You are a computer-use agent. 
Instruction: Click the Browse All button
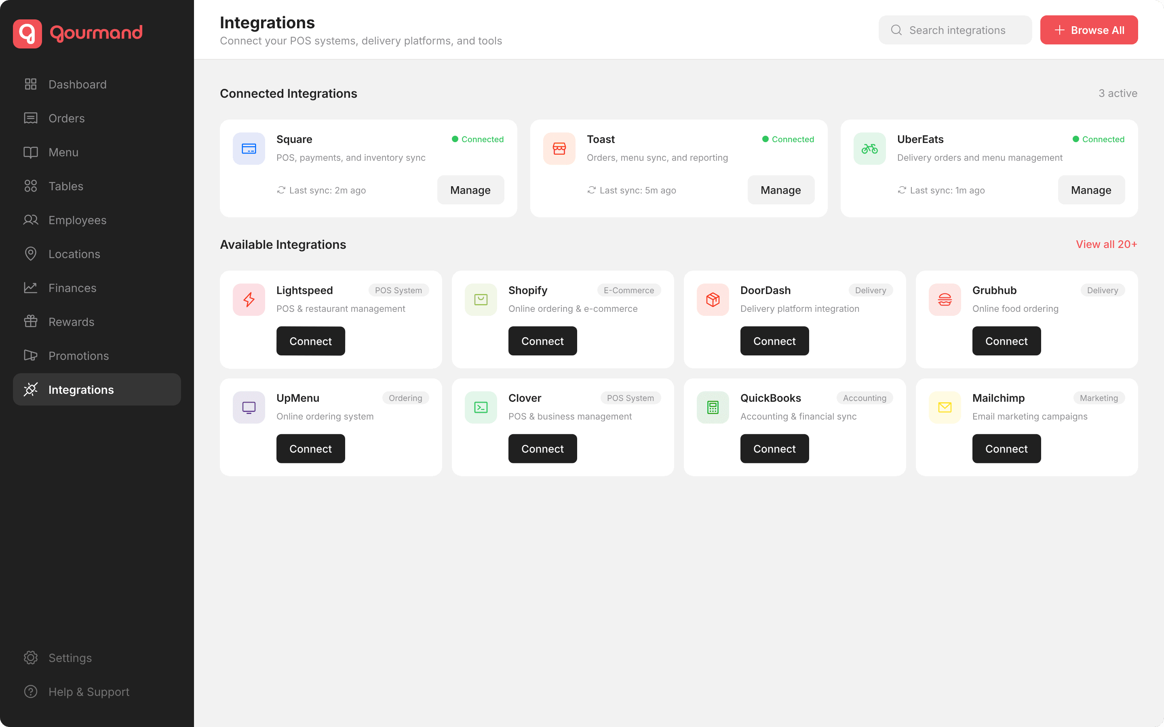coord(1089,30)
